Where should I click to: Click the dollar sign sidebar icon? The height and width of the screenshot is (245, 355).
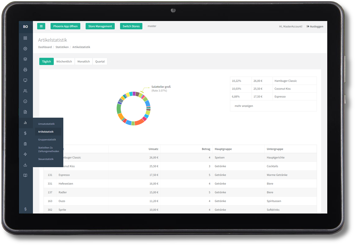pyautogui.click(x=25, y=133)
